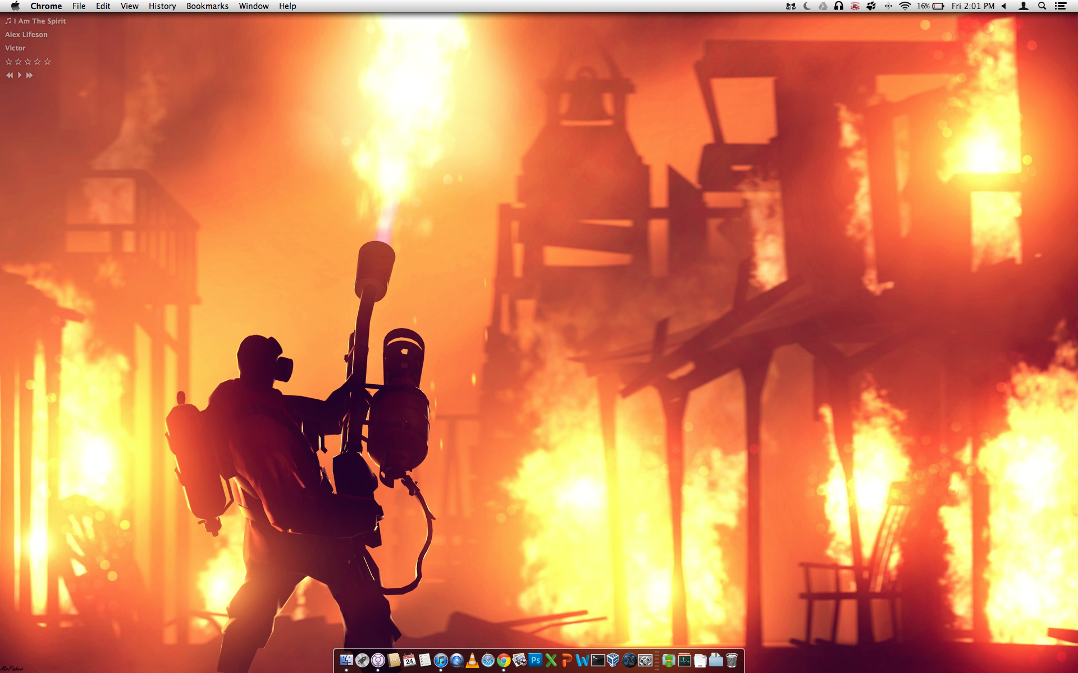Open the Bluetooth status menu

[x=888, y=6]
